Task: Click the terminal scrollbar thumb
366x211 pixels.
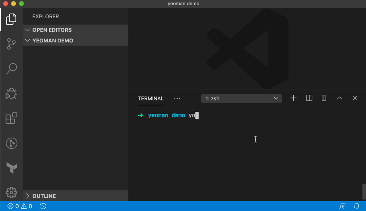Action: click(x=364, y=192)
